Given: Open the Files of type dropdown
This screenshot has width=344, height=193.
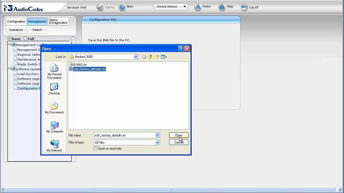Looking at the screenshot, I should tap(157, 143).
